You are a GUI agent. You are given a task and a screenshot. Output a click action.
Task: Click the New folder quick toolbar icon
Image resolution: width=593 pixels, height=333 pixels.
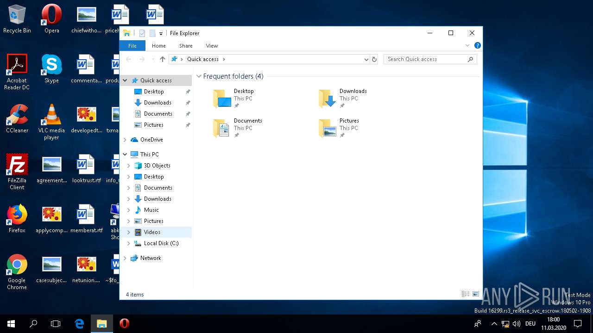(x=152, y=33)
